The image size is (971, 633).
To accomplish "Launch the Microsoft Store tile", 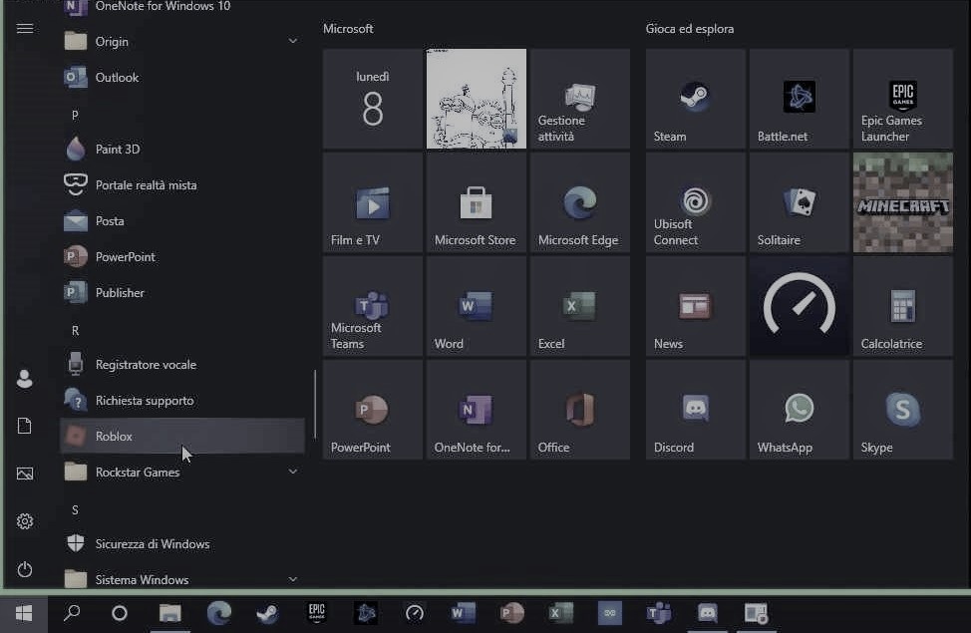I will [x=477, y=202].
